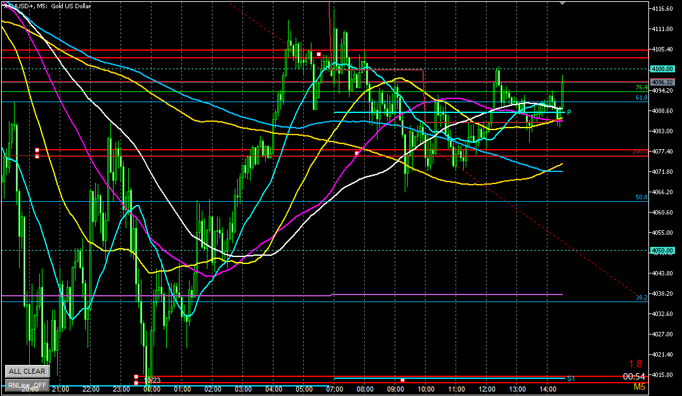The width and height of the screenshot is (682, 396).
Task: Select the white handle above the 10/23 label
Action: [136, 377]
